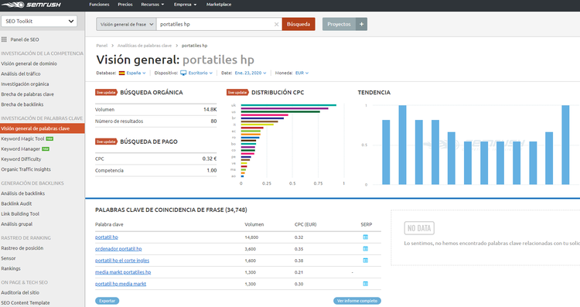Open the Ene. 23, 2020 date picker
The width and height of the screenshot is (580, 307).
[x=251, y=73]
